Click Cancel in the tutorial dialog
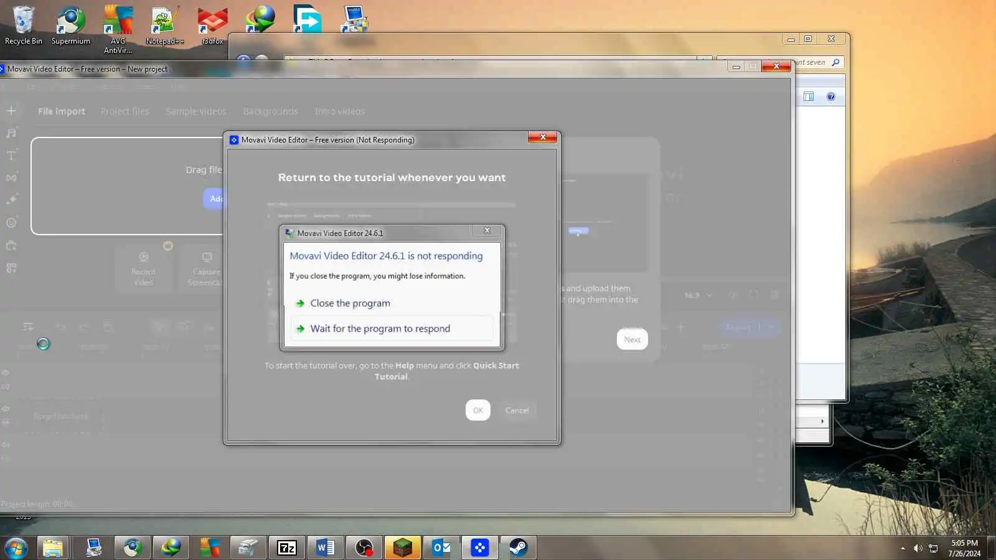 (517, 410)
